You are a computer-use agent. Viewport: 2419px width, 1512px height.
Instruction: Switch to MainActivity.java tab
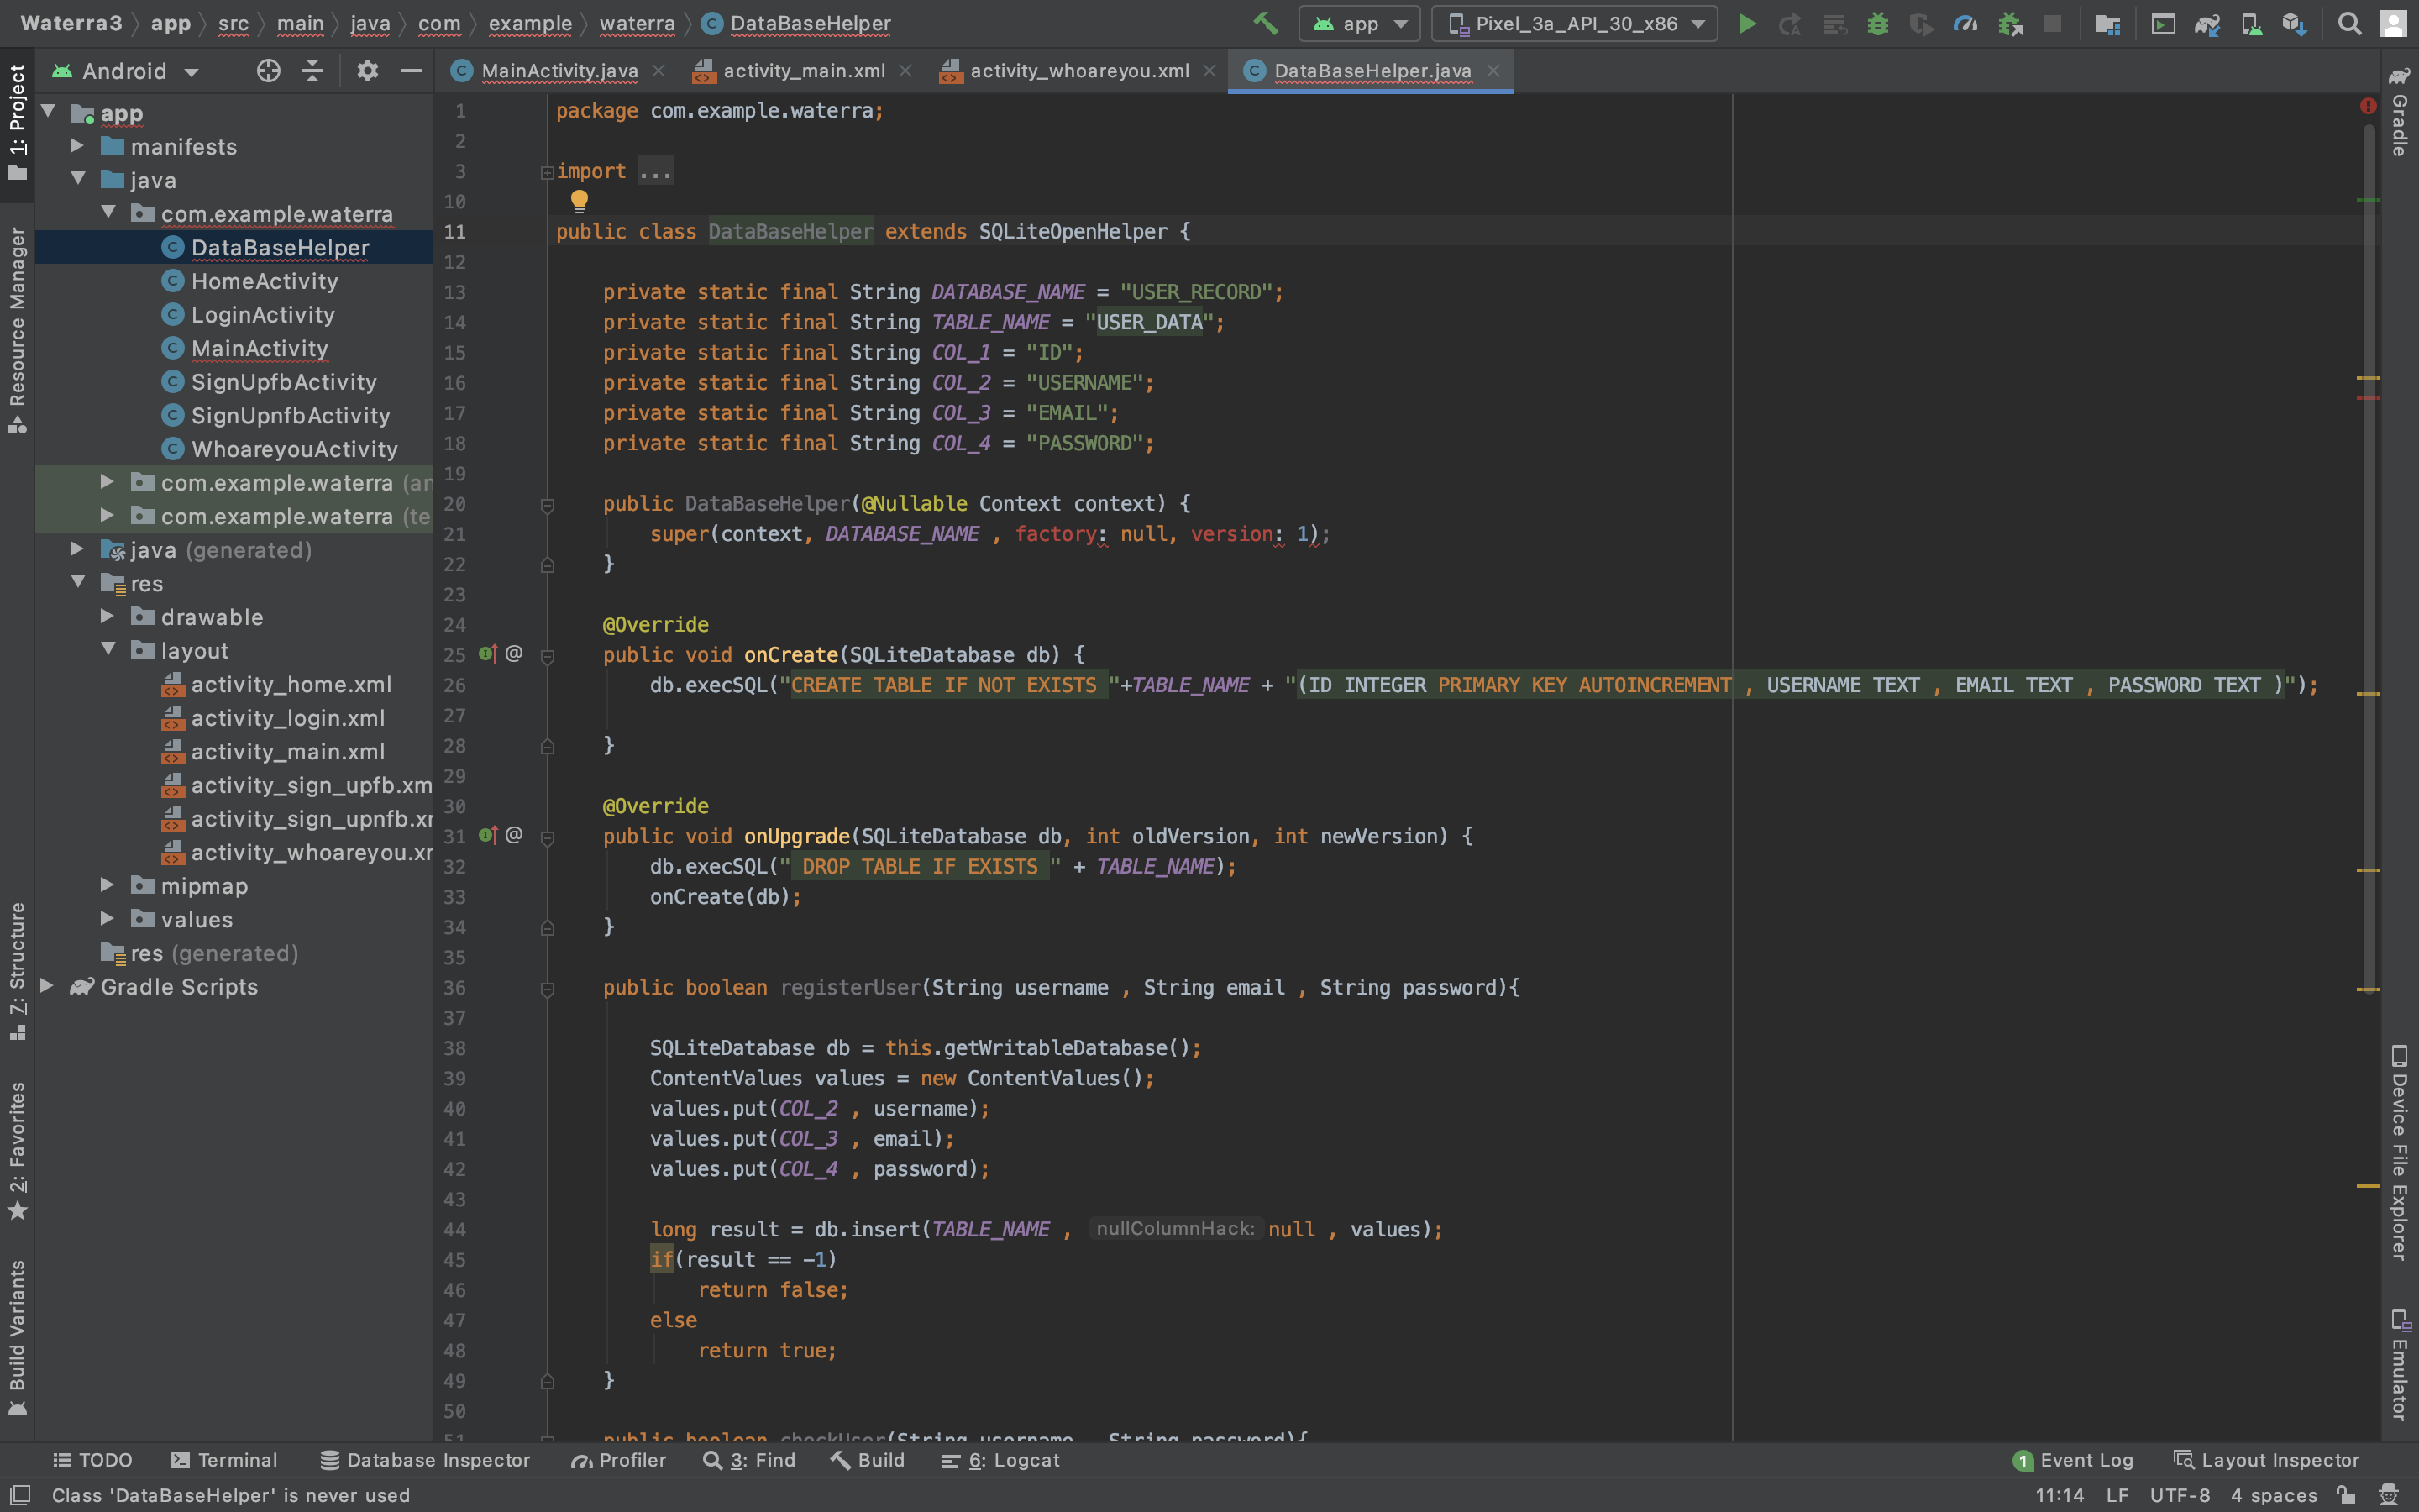click(x=558, y=71)
